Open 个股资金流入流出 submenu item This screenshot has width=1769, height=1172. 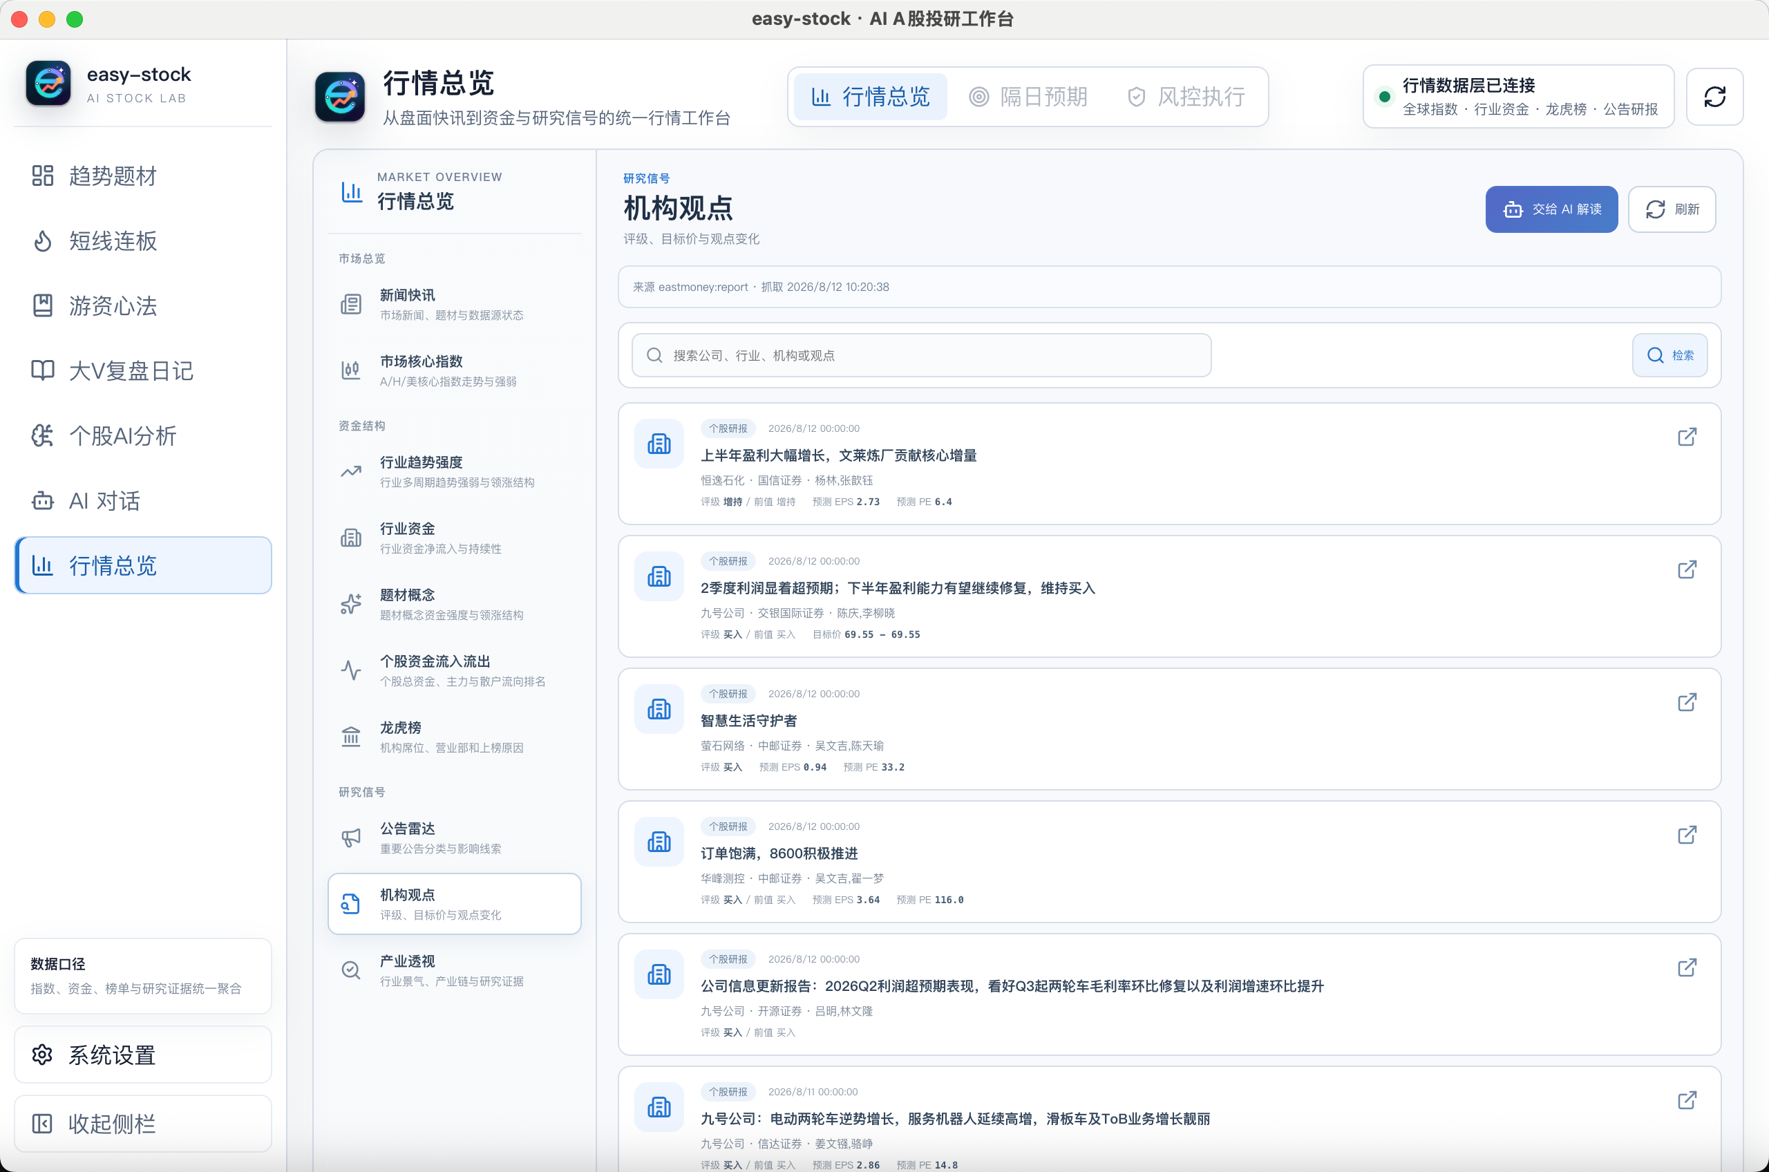455,670
